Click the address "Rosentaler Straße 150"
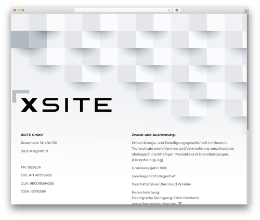This screenshot has height=220, width=260. [x=39, y=143]
